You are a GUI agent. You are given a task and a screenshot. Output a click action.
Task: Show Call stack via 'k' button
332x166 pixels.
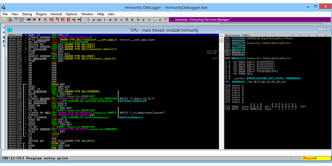(x=132, y=20)
